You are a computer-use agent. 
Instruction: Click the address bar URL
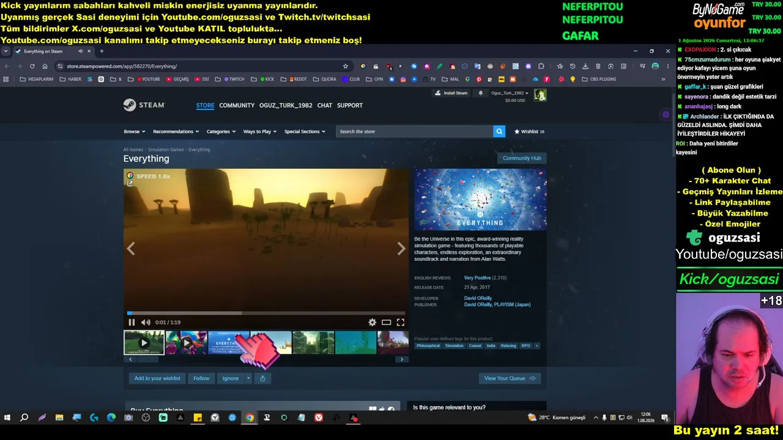coord(122,66)
